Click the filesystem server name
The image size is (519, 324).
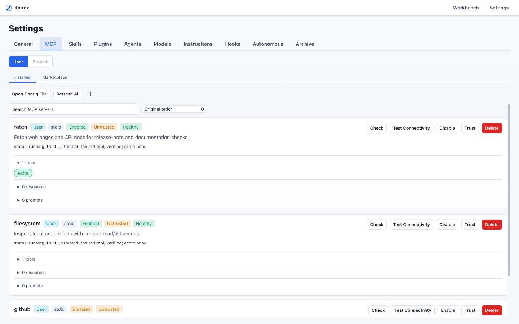27,224
